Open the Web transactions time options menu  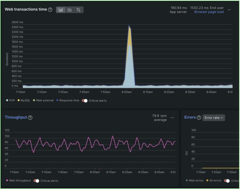pyautogui.click(x=230, y=10)
